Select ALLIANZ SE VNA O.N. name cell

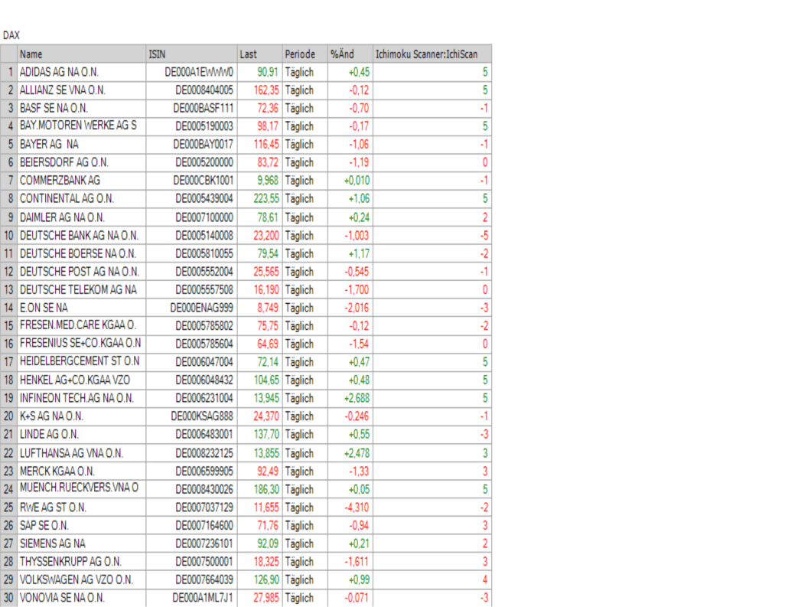[x=82, y=90]
